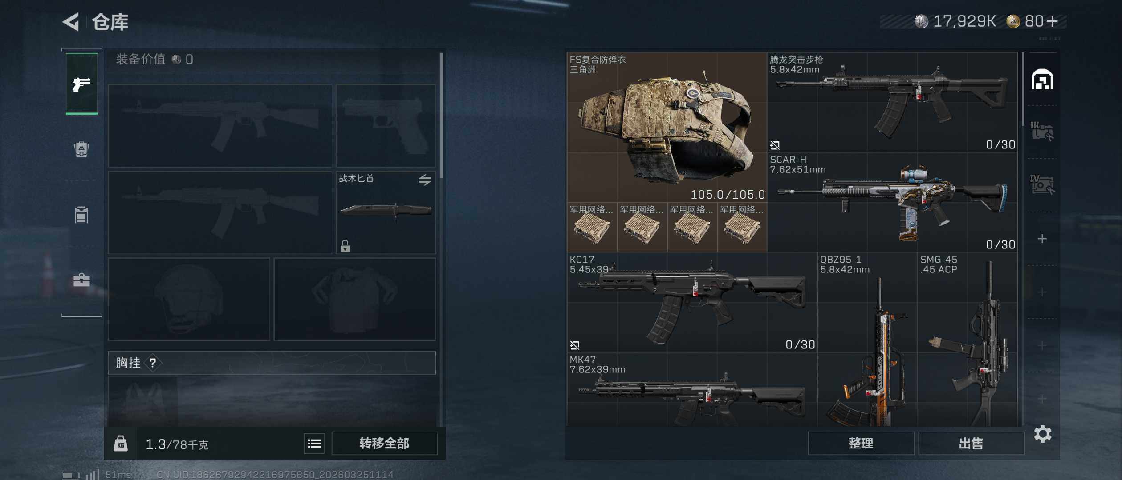
Task: Open the level III storage box
Action: point(1042,132)
